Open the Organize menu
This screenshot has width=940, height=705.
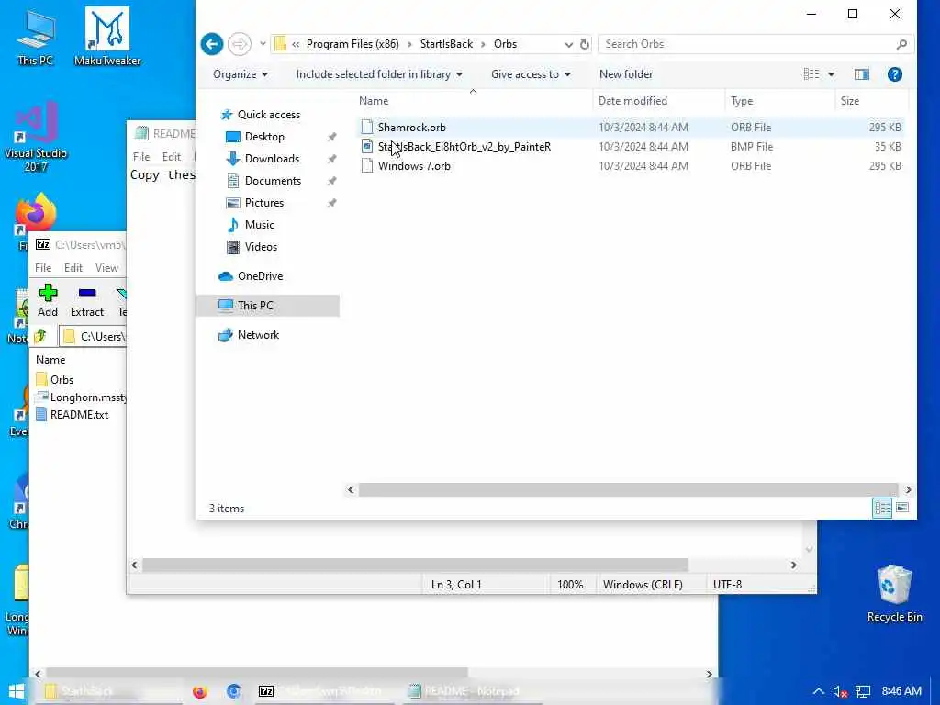(x=241, y=74)
